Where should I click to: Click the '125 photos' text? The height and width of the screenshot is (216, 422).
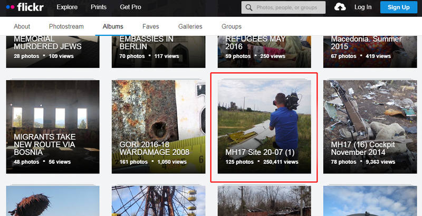239,162
